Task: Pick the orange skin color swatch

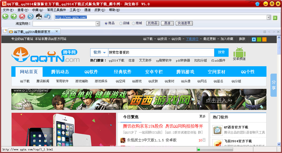Action: click(264, 39)
